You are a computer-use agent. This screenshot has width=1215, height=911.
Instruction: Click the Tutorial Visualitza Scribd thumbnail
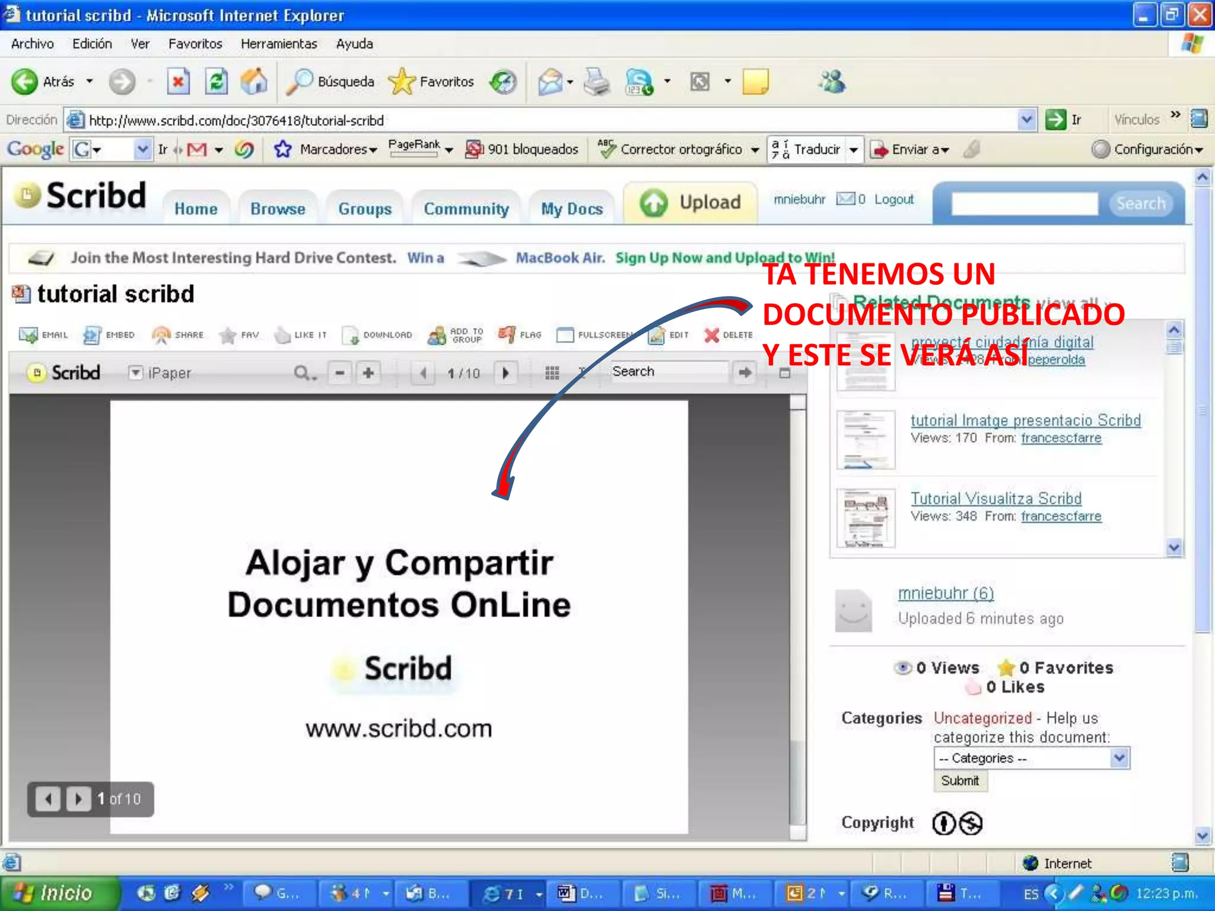point(866,518)
